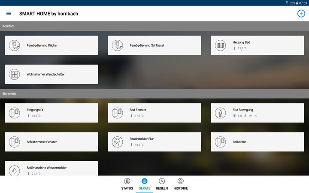309x193 pixels.
Task: Click the Fernbedienung Schlüssel remote icon
Action: click(118, 45)
